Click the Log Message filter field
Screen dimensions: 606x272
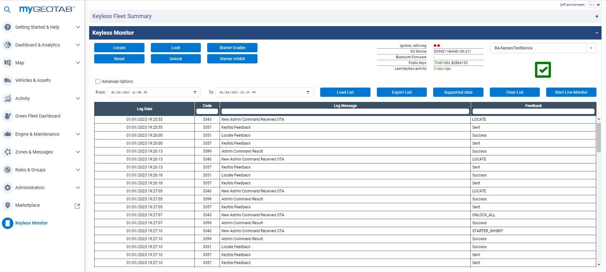click(x=345, y=111)
